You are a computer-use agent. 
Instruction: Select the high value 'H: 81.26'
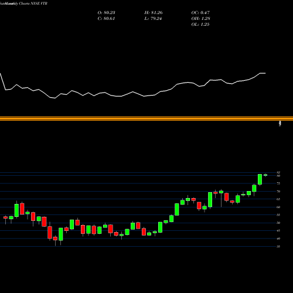(x=154, y=13)
